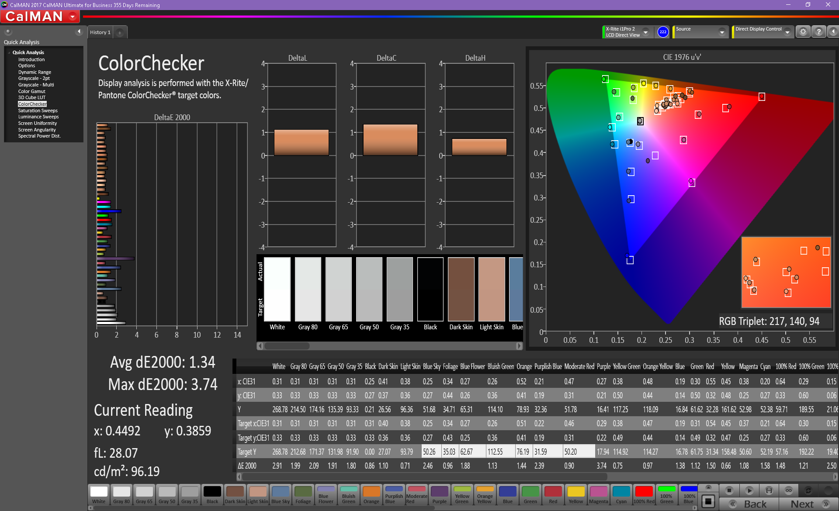Select Saturation Sweeps in the workflow list
Image resolution: width=839 pixels, height=511 pixels.
tap(38, 110)
